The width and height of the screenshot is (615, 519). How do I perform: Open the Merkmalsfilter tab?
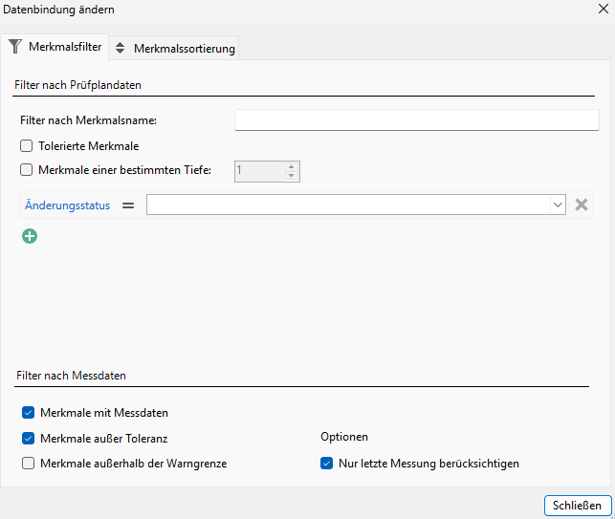pyautogui.click(x=55, y=47)
